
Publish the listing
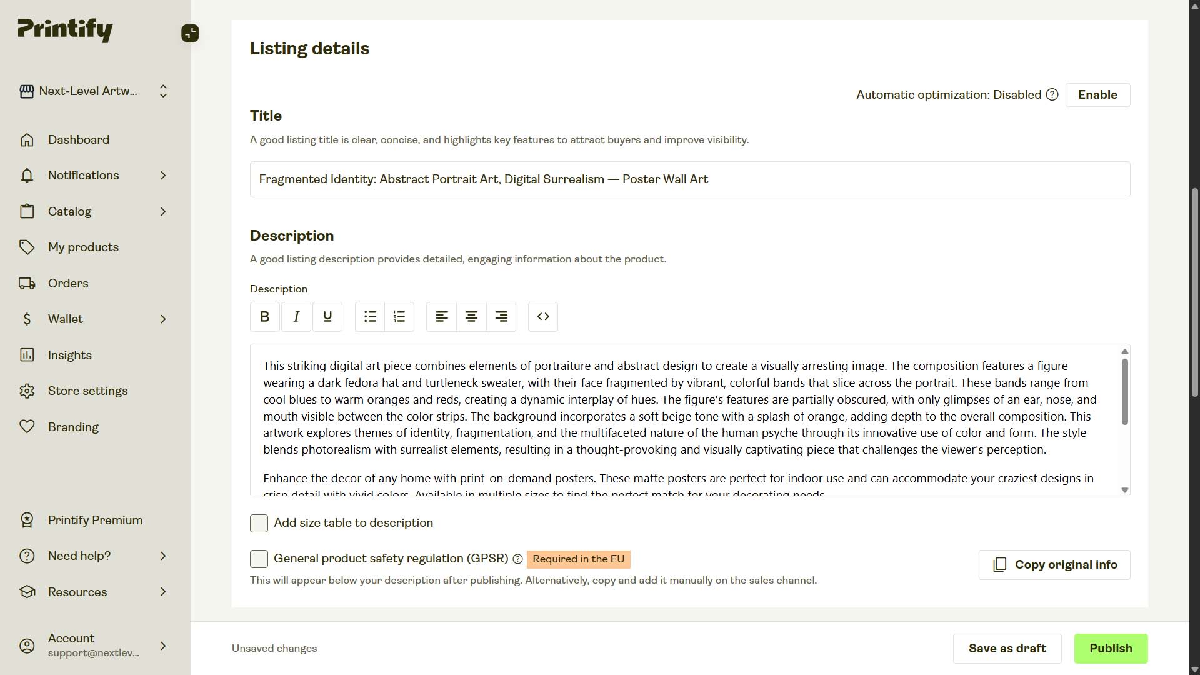click(x=1110, y=648)
